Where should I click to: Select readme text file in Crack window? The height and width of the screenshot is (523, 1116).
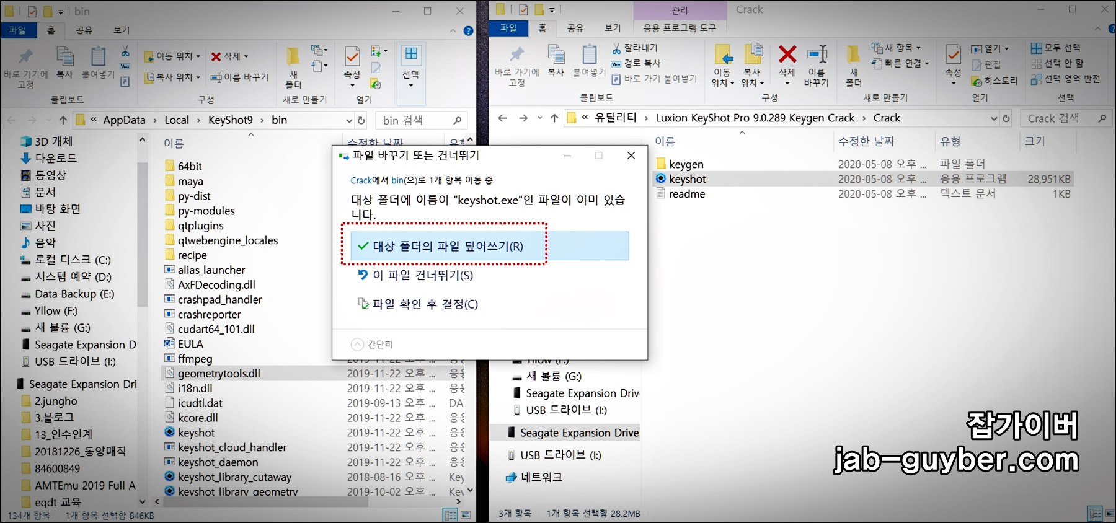tap(681, 194)
